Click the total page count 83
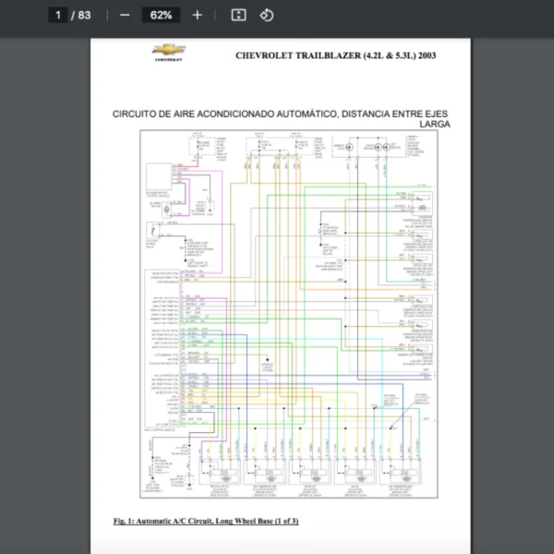The height and width of the screenshot is (554, 554). 84,15
